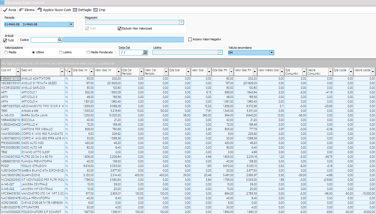Select the BARRA GUIDA LAMA row
376x214 pixels.
coord(188,115)
